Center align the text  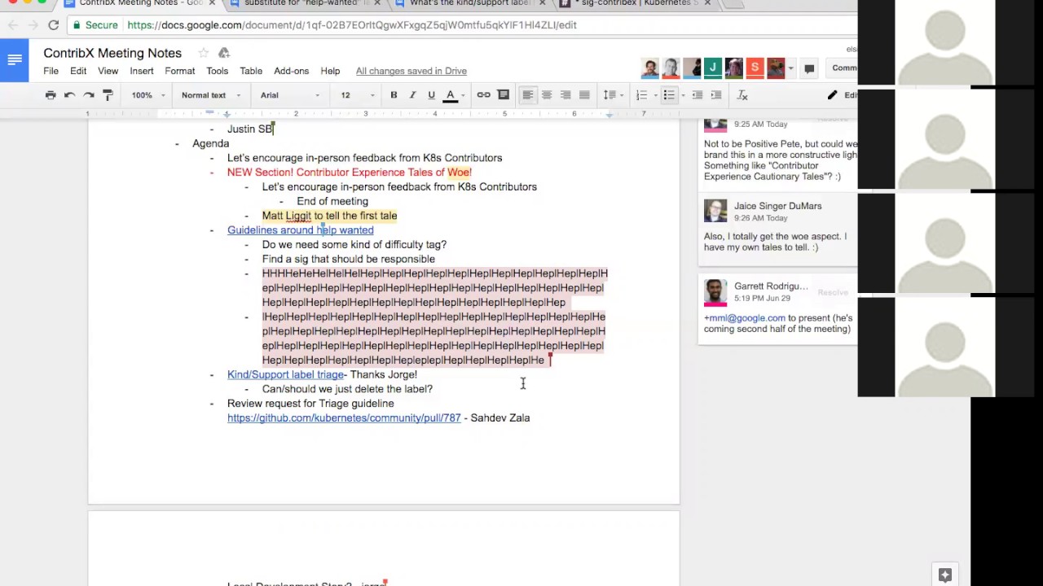point(547,95)
